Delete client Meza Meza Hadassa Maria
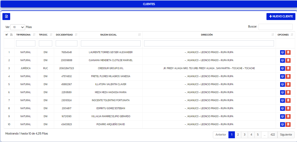 288,92
